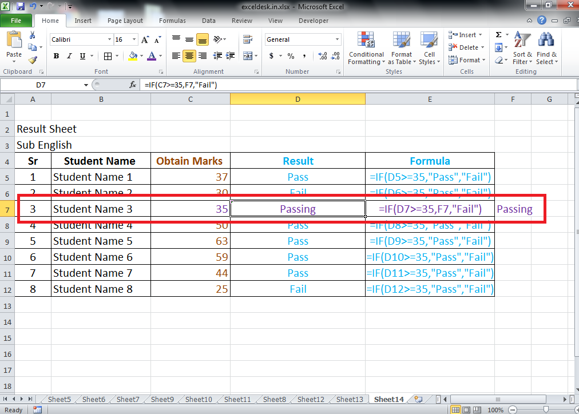
Task: Open the Page Layout ribbon tab
Action: coord(125,21)
